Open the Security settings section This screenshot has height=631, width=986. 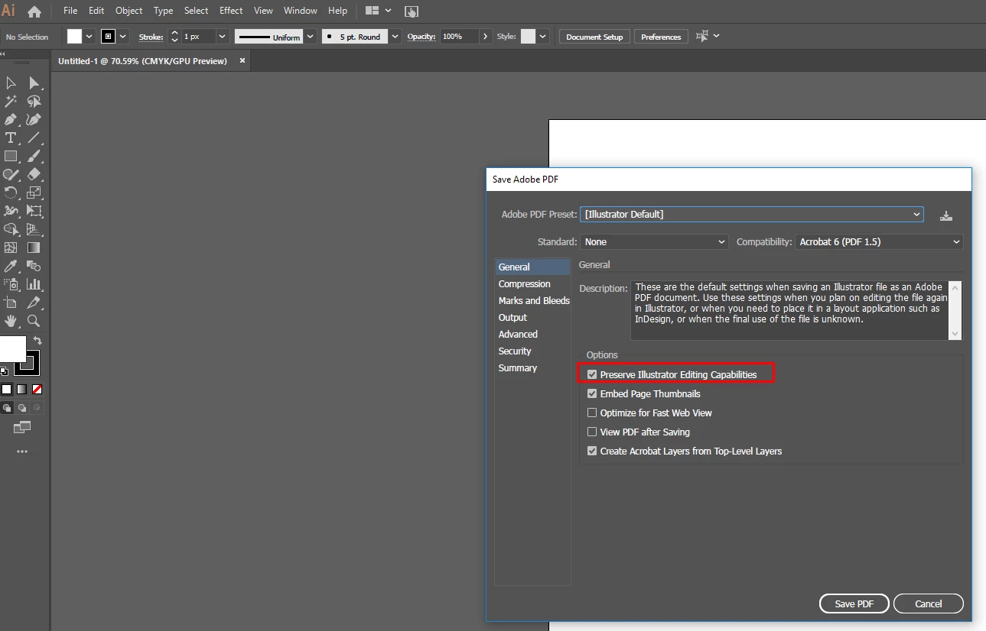(x=515, y=351)
